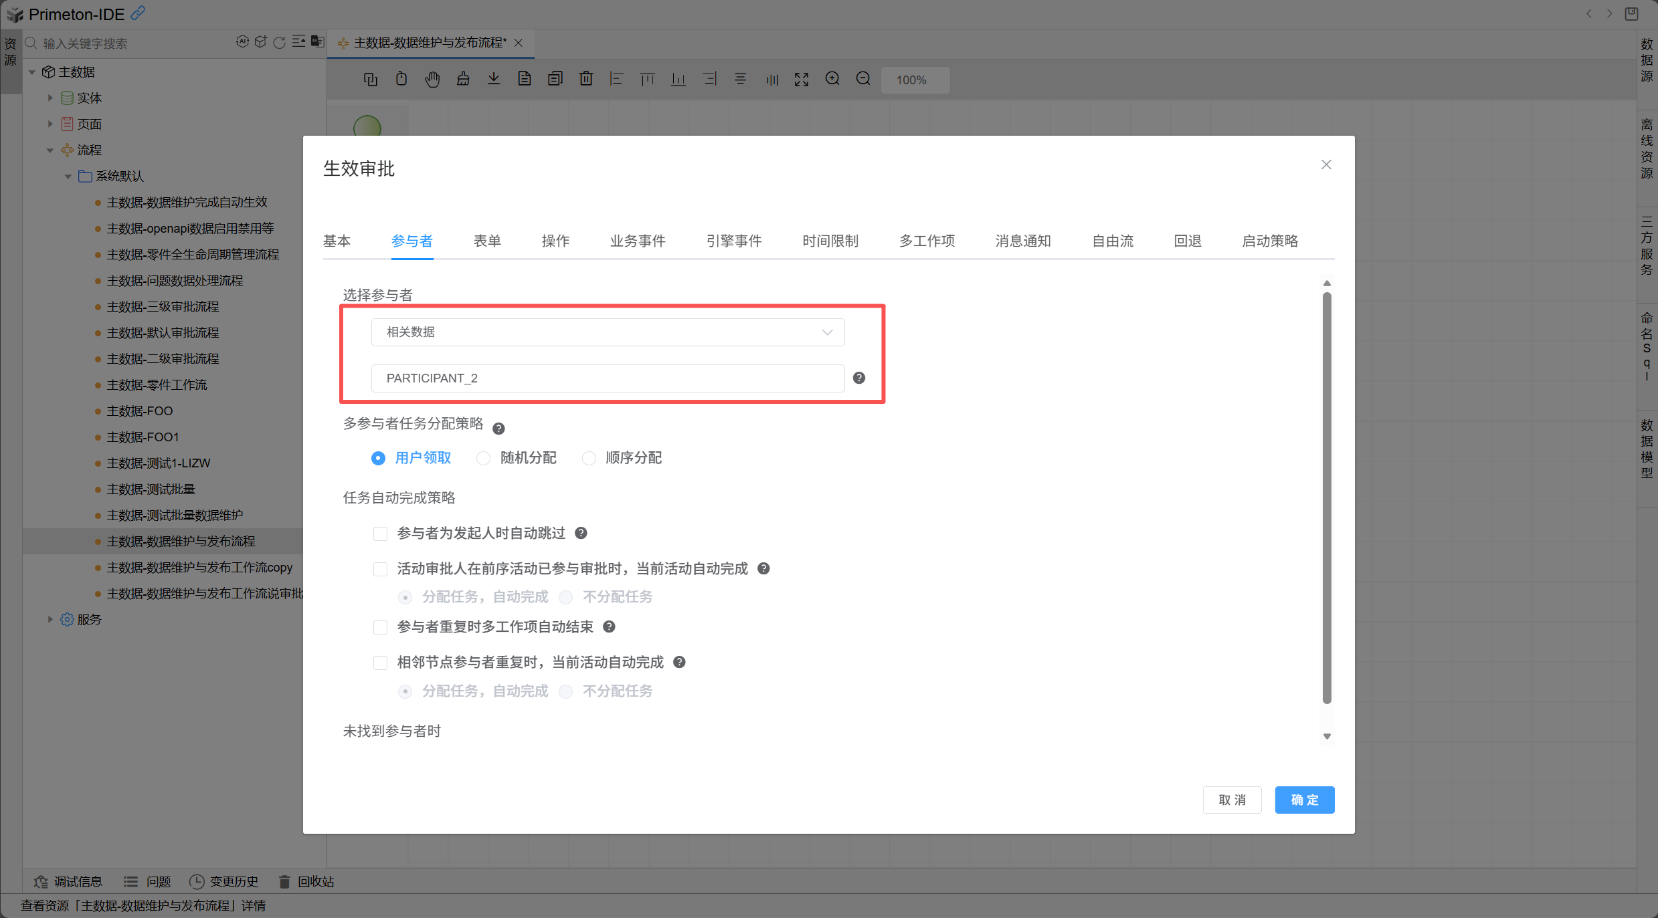Collapse the 系统默认 folder

(68, 177)
